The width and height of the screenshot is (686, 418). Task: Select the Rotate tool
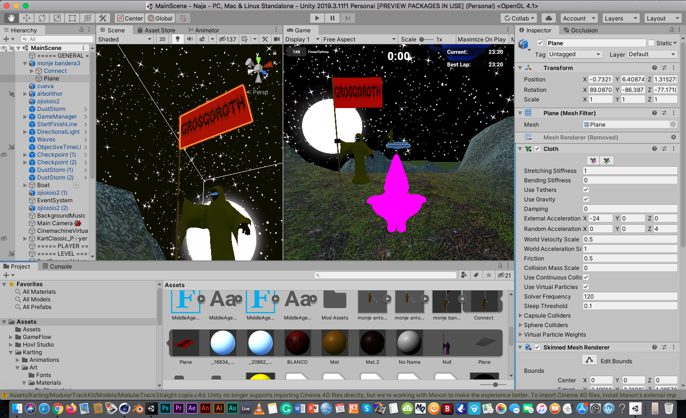[42, 18]
